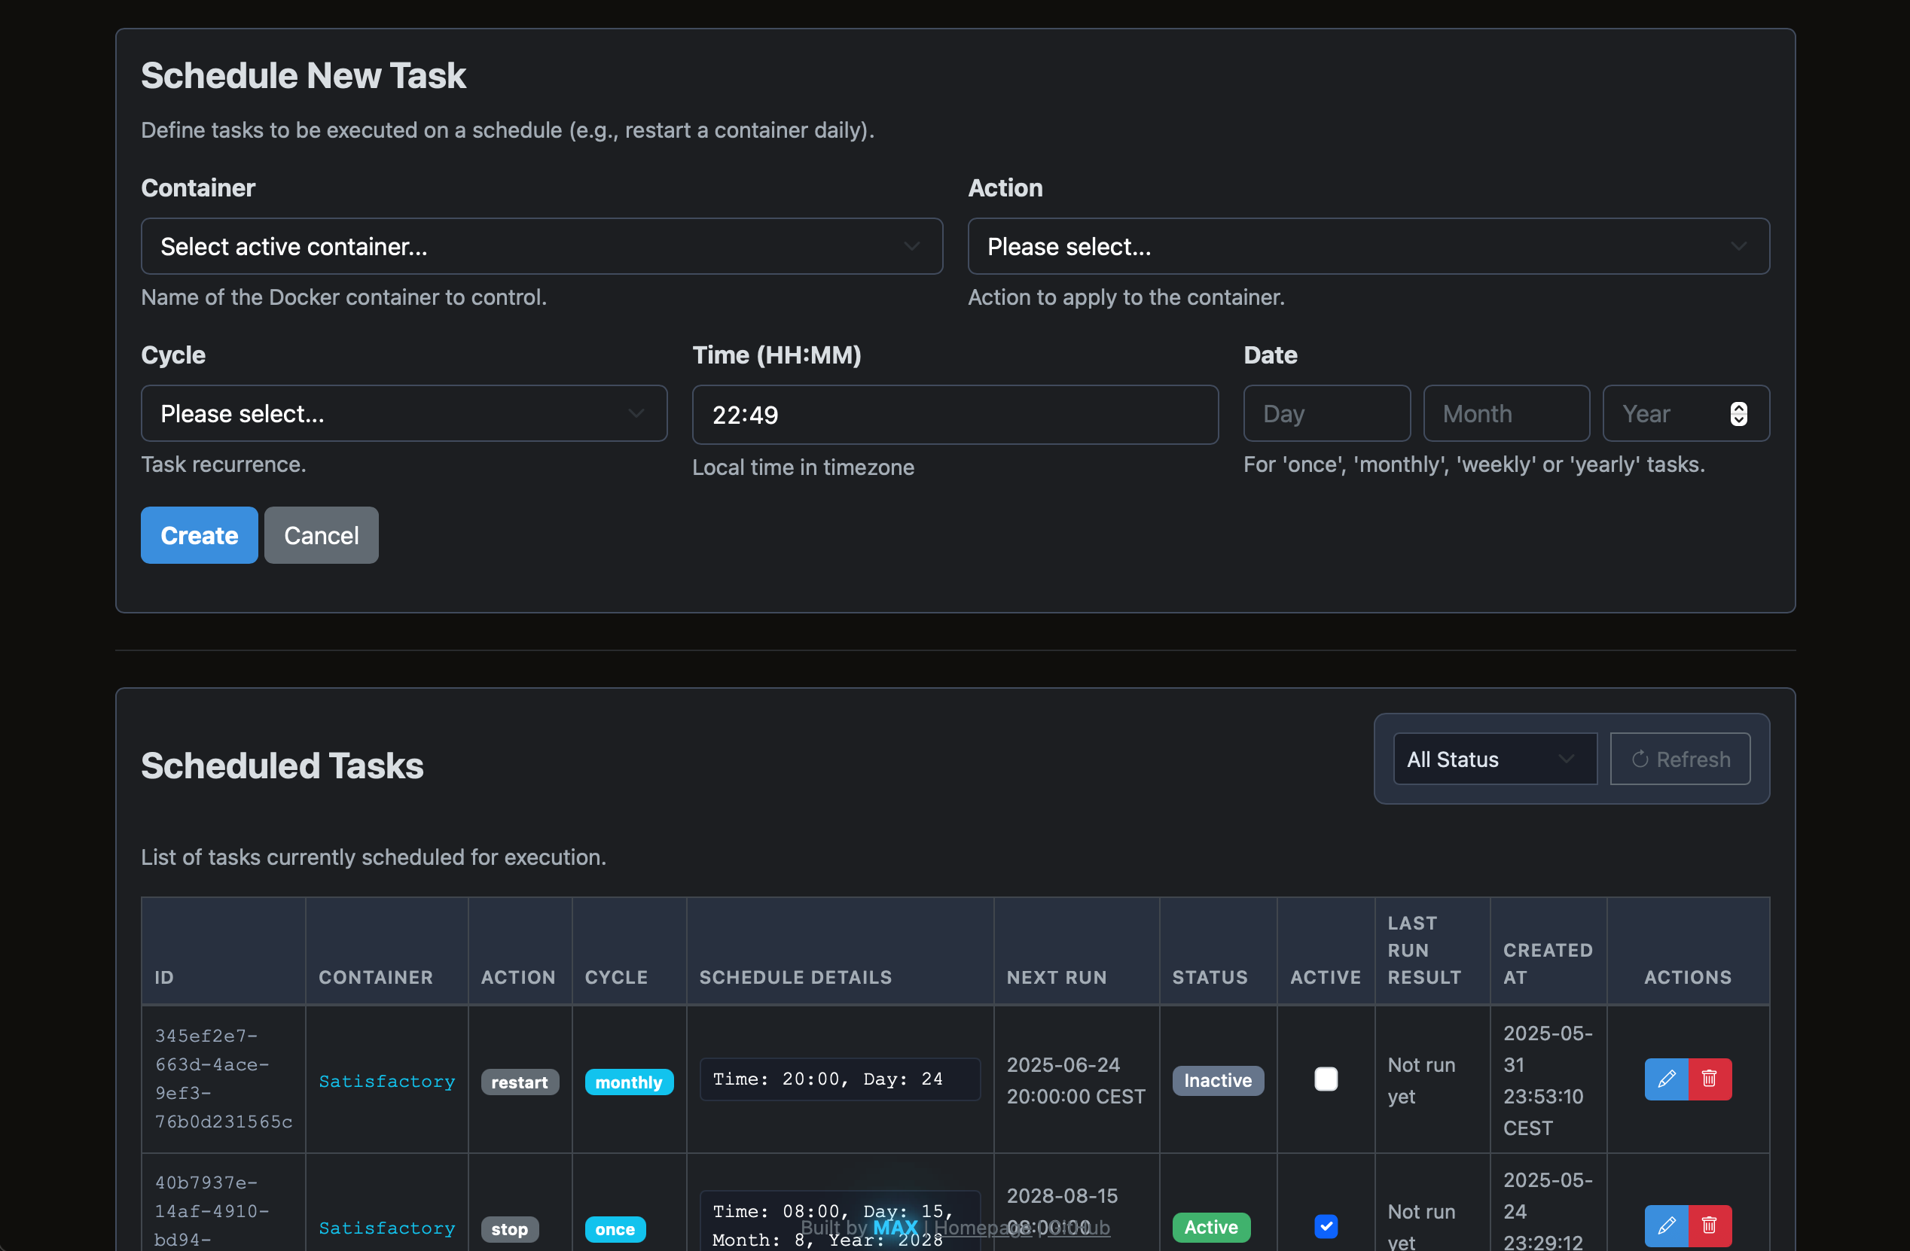Click next run '2025-06-24 20:00:00 CEST'
1910x1251 pixels.
(x=1076, y=1080)
